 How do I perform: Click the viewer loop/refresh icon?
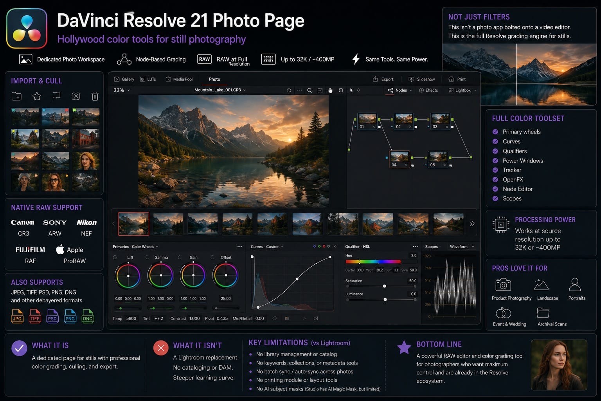(289, 90)
